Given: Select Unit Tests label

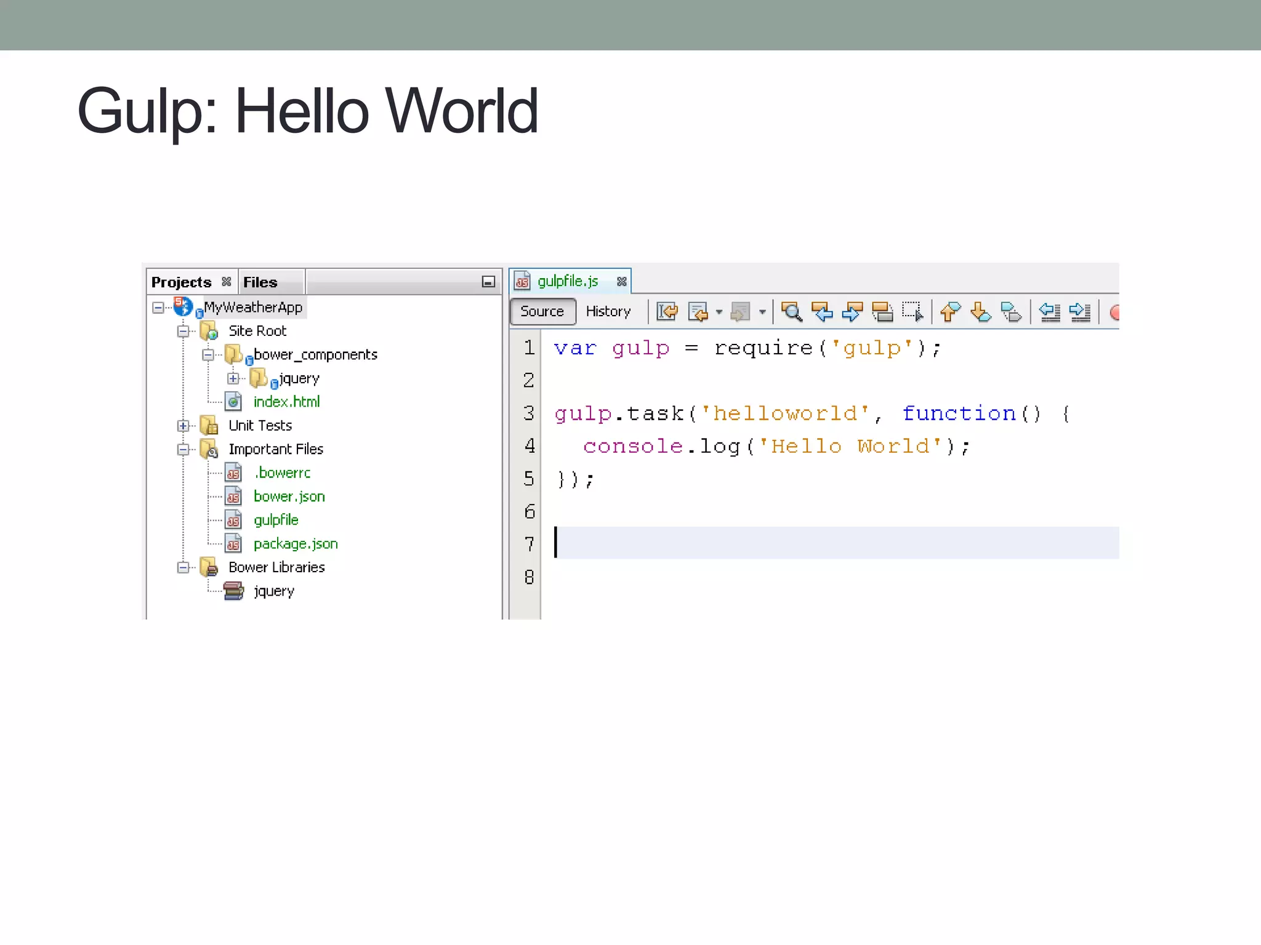Looking at the screenshot, I should pyautogui.click(x=260, y=426).
